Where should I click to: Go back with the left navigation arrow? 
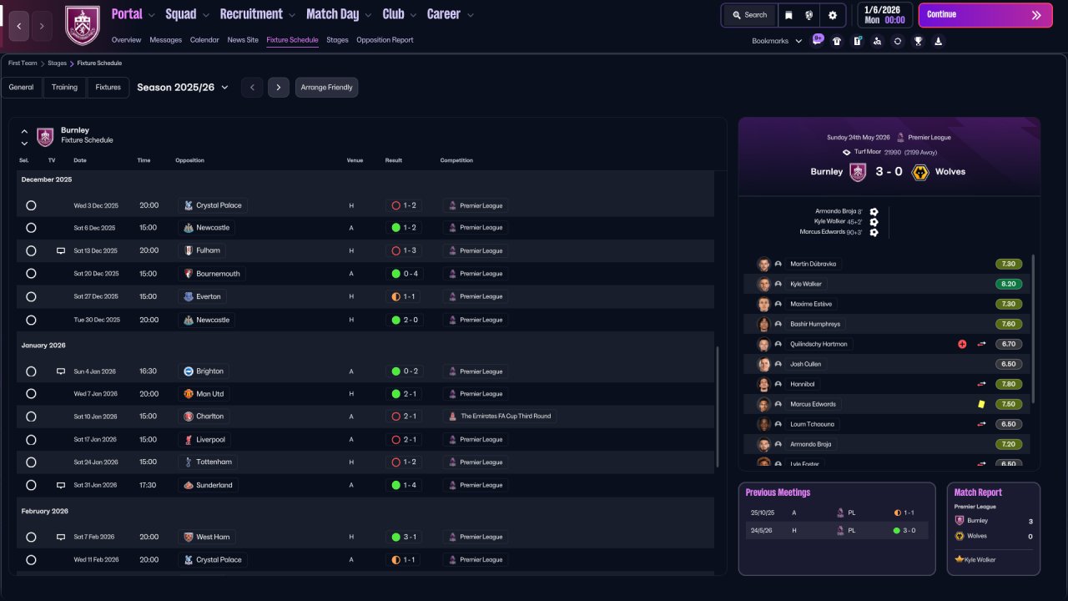pos(20,26)
